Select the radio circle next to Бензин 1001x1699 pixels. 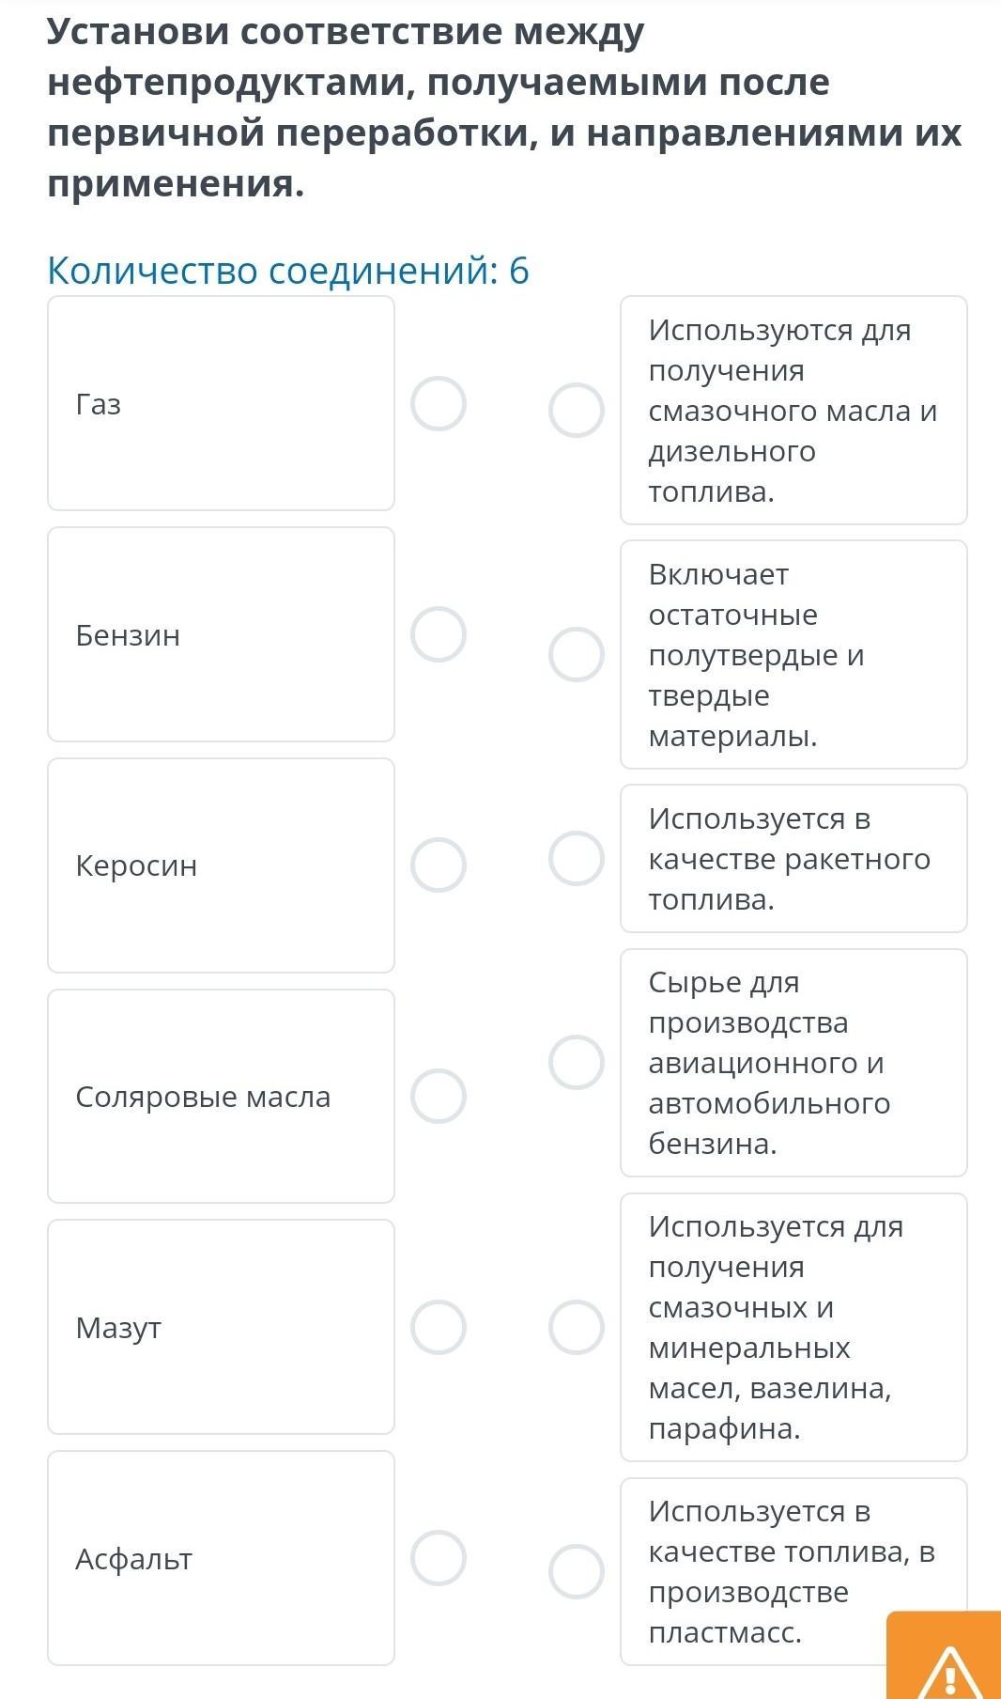pos(439,634)
